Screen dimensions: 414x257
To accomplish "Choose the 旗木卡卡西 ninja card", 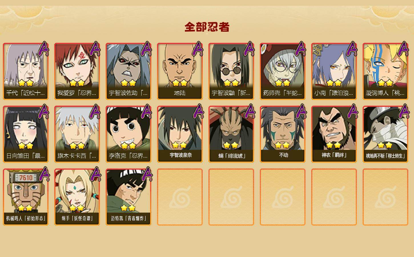I will 77,134.
